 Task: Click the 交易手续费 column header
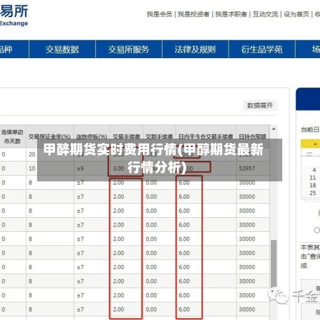pyautogui.click(x=127, y=137)
